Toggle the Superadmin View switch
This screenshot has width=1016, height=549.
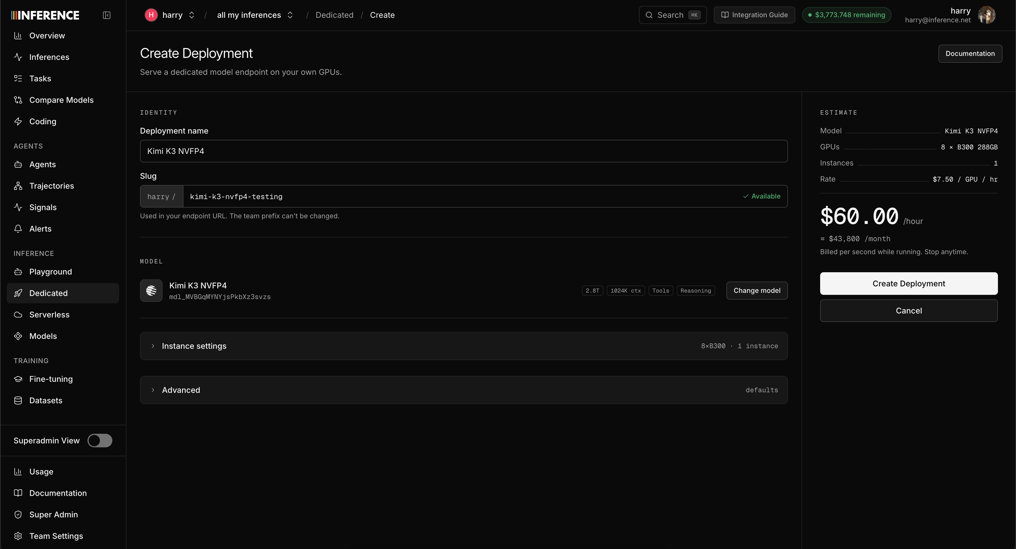click(100, 441)
